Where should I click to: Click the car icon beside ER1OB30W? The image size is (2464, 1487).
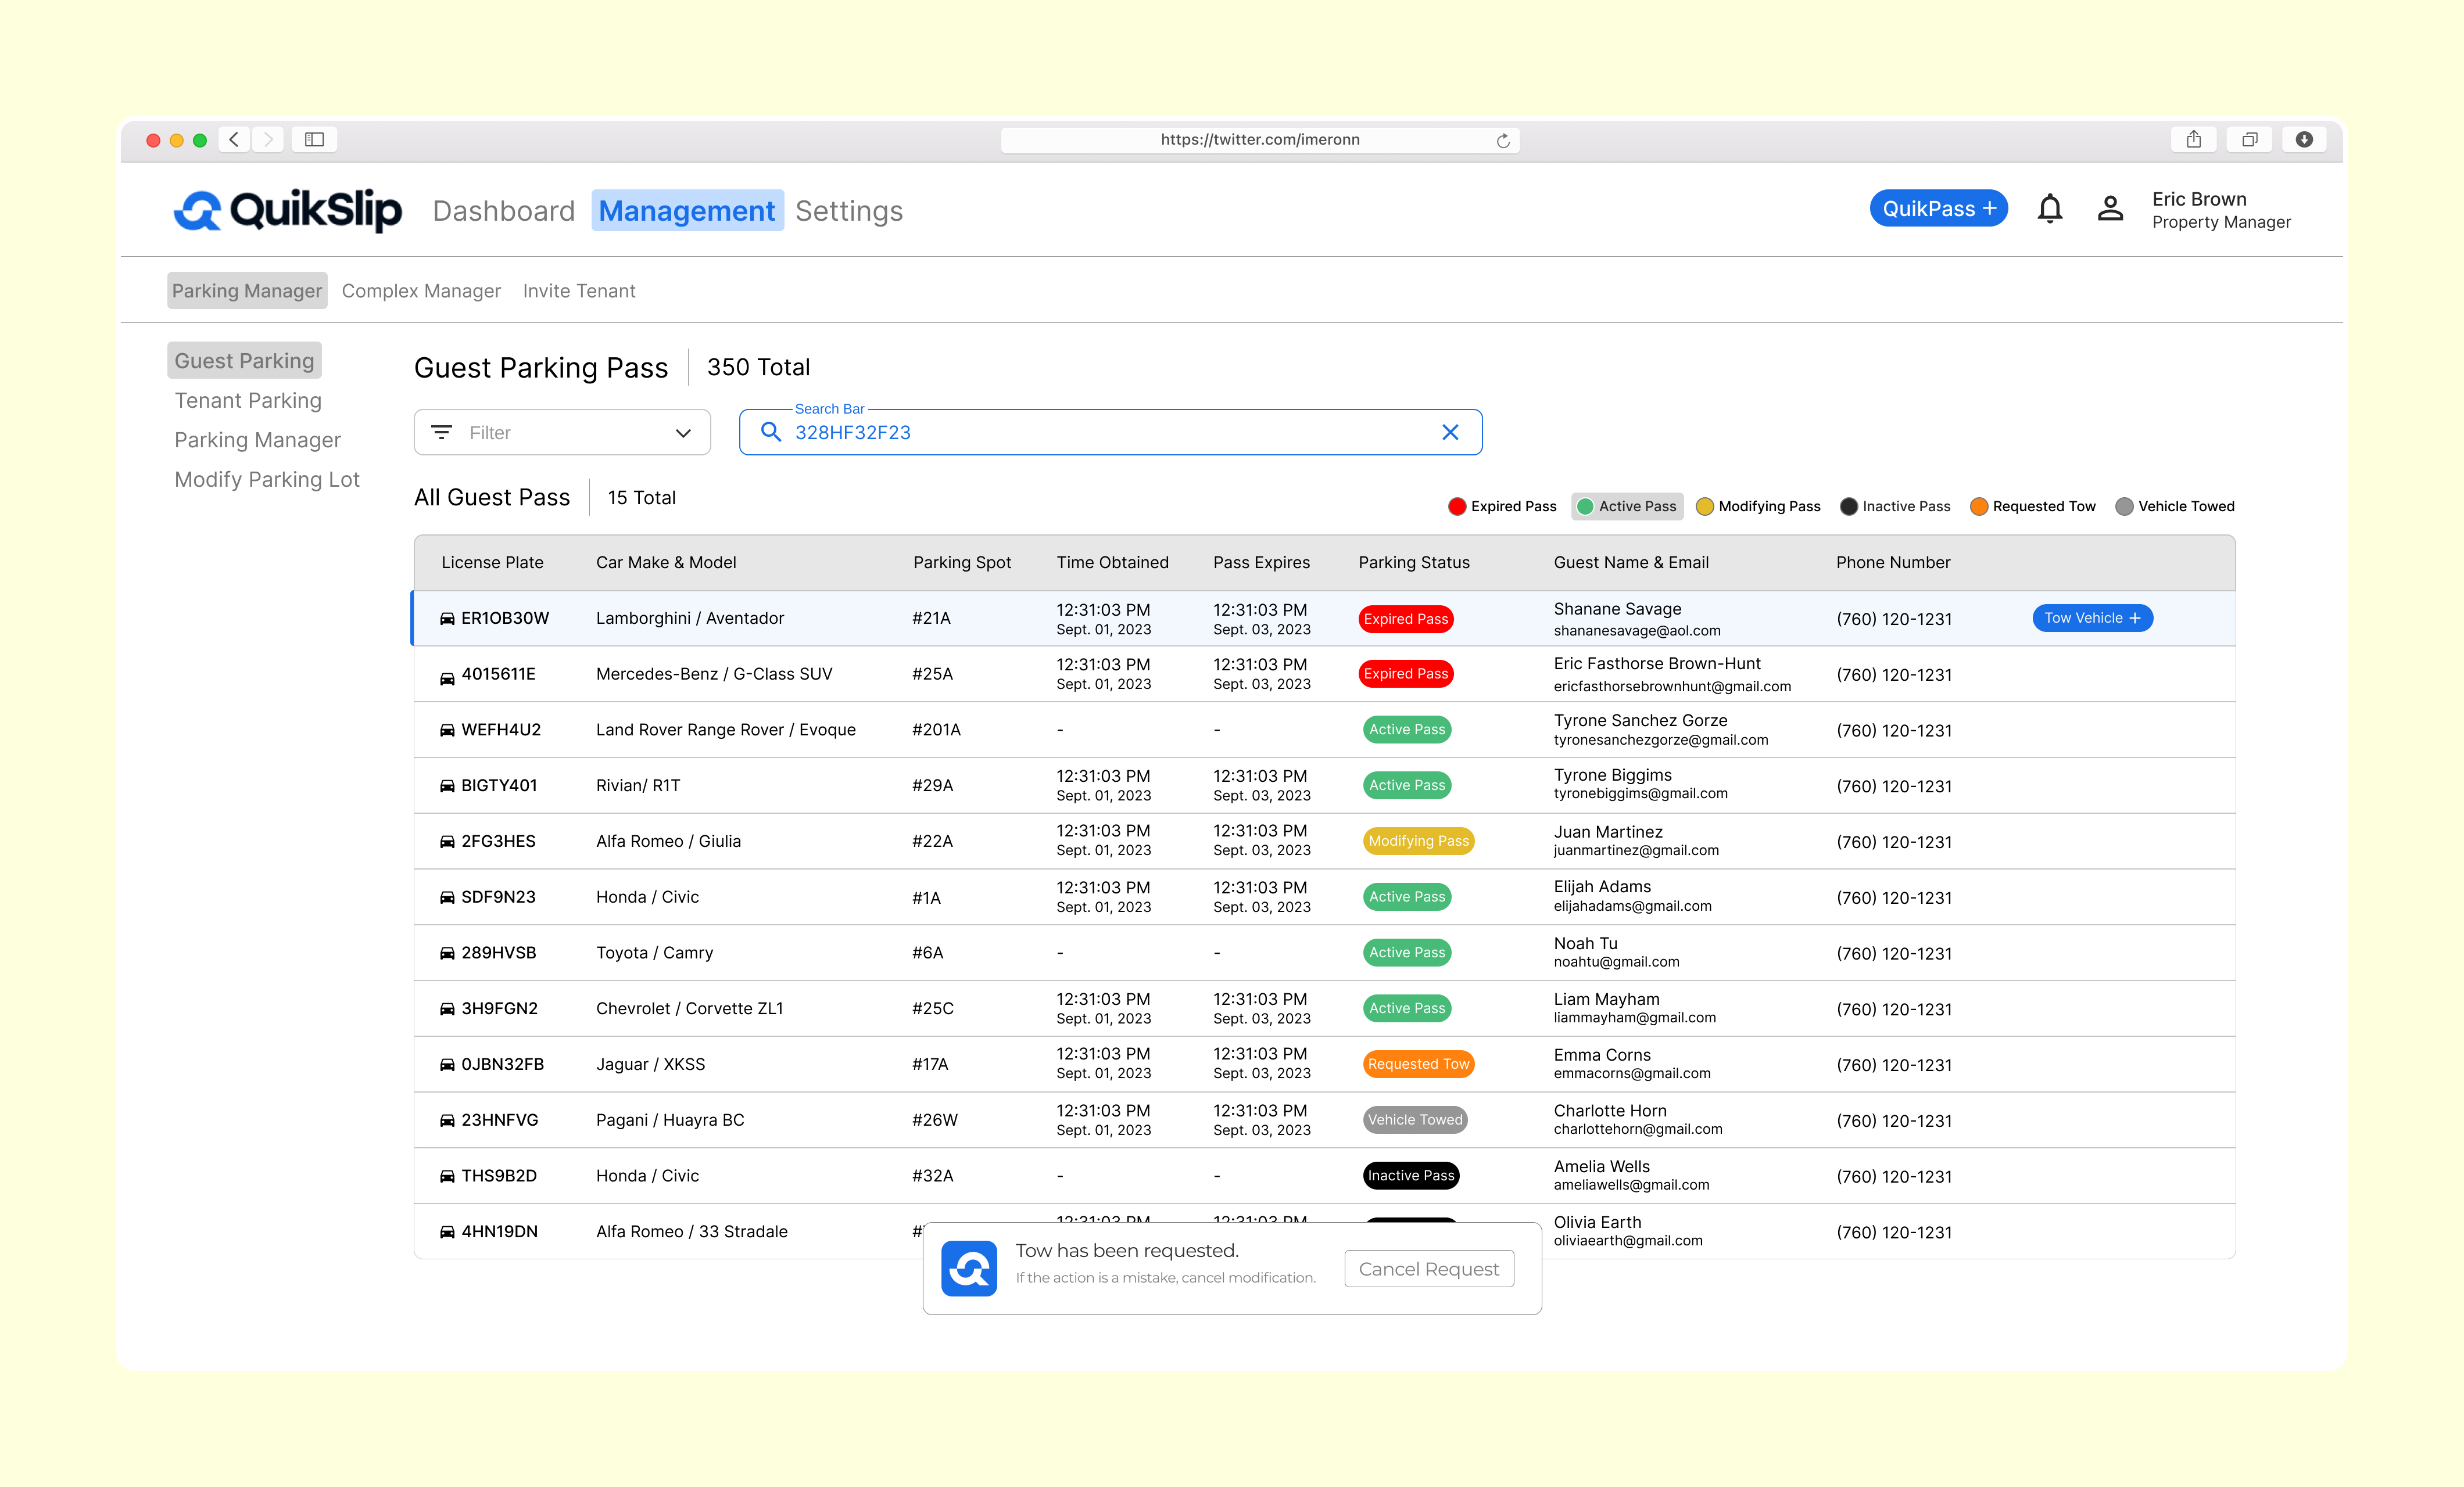coord(447,619)
